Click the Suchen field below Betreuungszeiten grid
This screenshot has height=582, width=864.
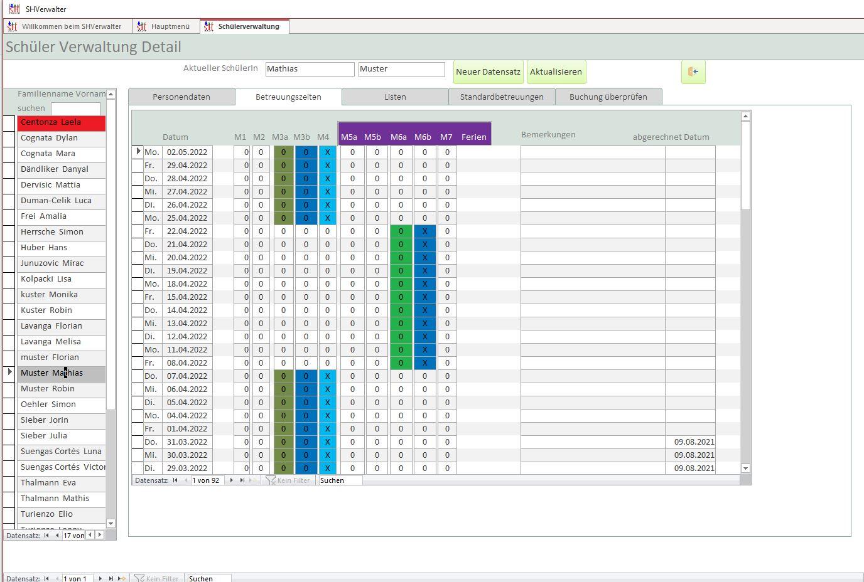[x=340, y=480]
